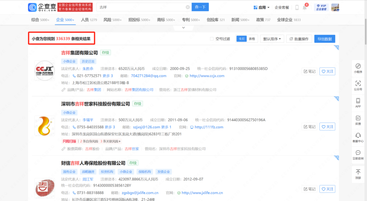The width and height of the screenshot is (367, 201).
Task: Click phone icon beside 0731-88318888
Action: point(74,193)
